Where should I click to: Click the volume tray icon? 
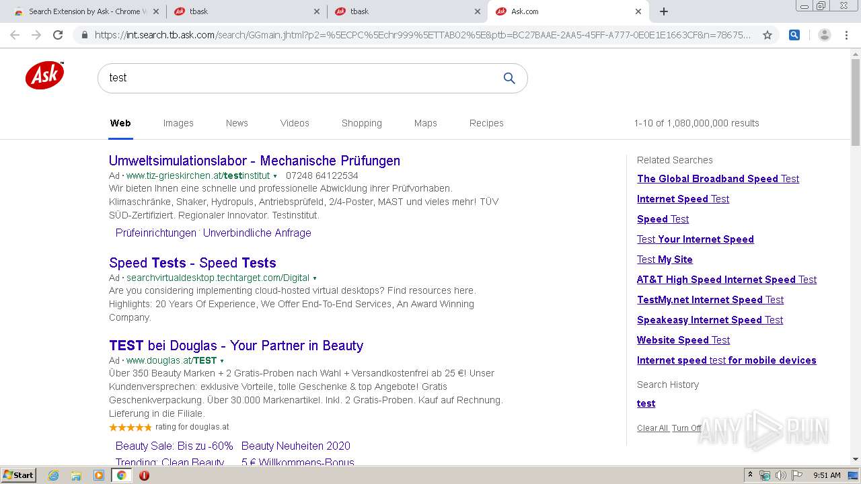(x=781, y=475)
